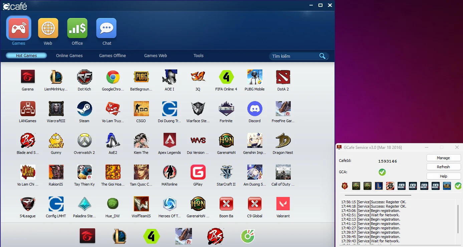Launch CSGO game icon
Screen dimensions: 463x247
[x=141, y=109]
